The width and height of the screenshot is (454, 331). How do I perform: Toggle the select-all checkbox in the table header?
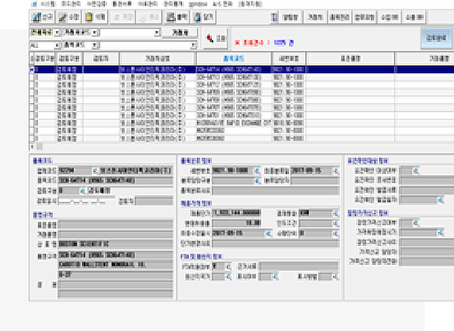[32, 59]
